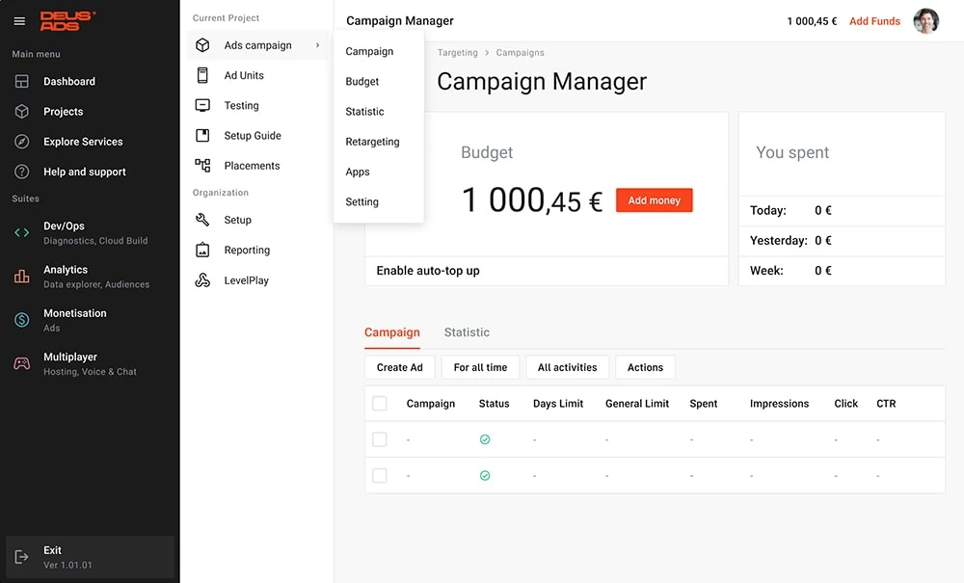Select Statistic from the submenu
This screenshot has width=964, height=583.
(x=364, y=111)
